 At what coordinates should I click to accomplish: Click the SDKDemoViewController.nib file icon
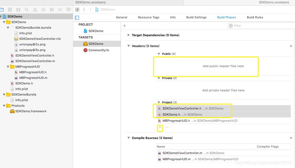tap(16, 39)
